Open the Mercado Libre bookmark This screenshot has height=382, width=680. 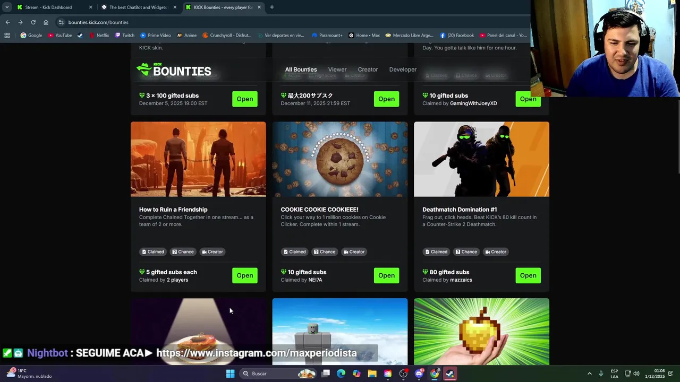[x=410, y=36]
